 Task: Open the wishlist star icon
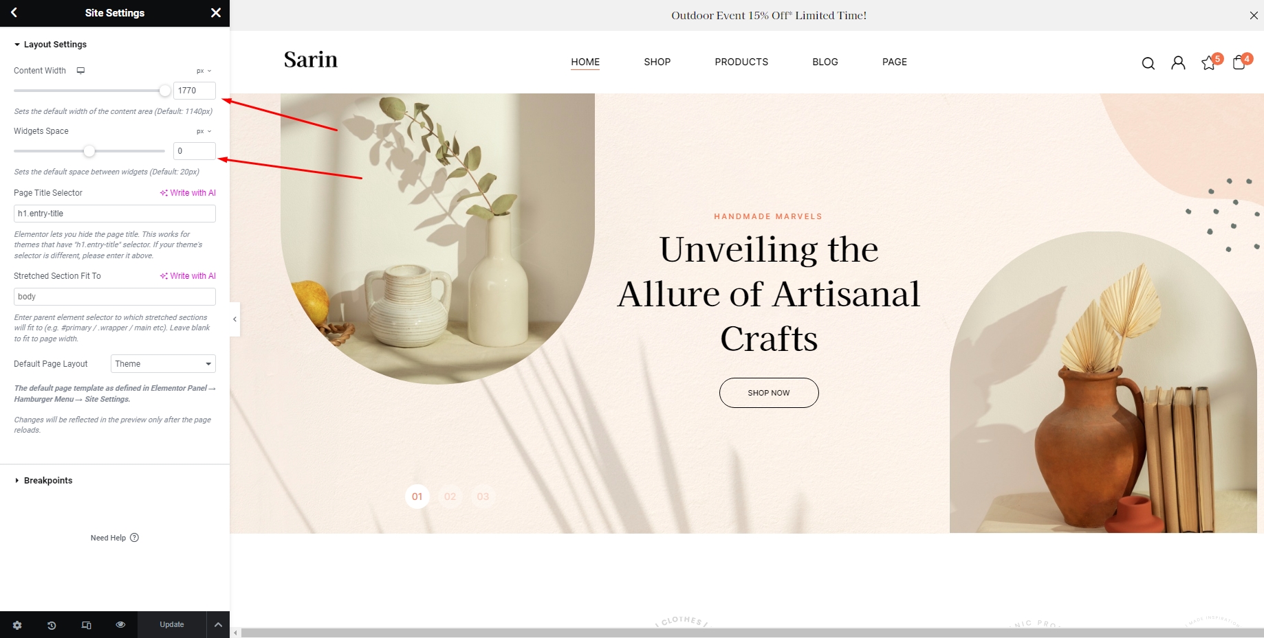pyautogui.click(x=1208, y=63)
